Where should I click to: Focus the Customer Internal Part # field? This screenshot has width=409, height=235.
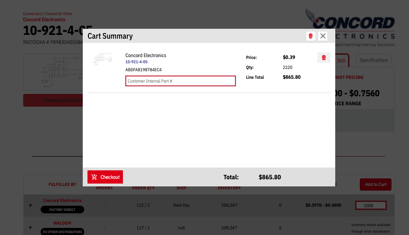181,81
